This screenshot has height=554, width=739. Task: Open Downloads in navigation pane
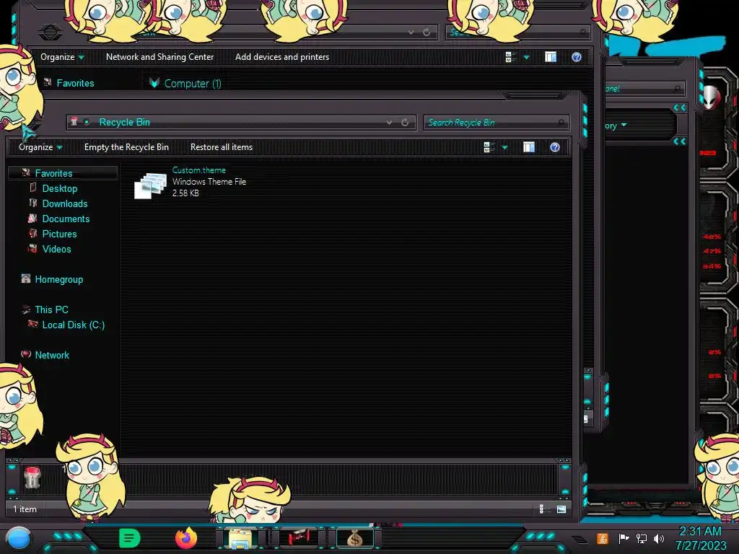[x=65, y=203]
